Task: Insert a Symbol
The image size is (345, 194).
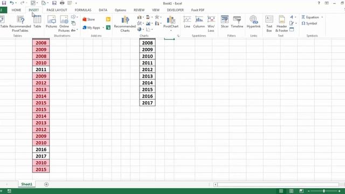Action: 309,23
